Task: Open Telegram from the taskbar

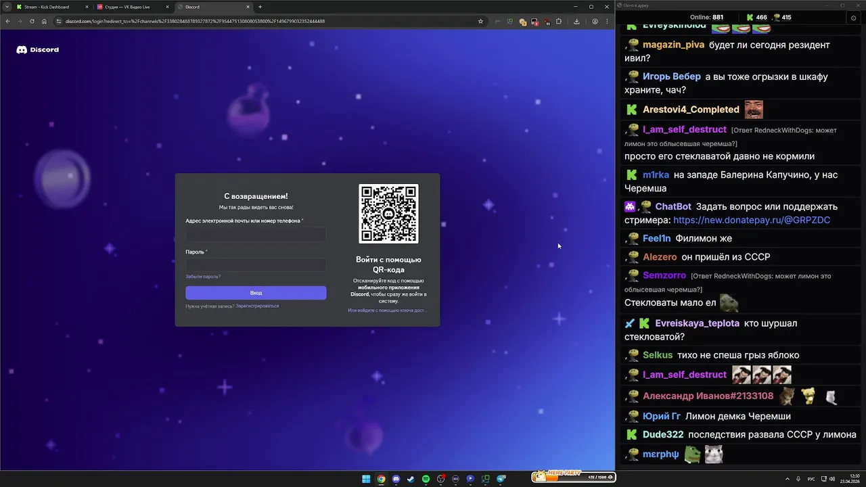Action: click(x=501, y=479)
